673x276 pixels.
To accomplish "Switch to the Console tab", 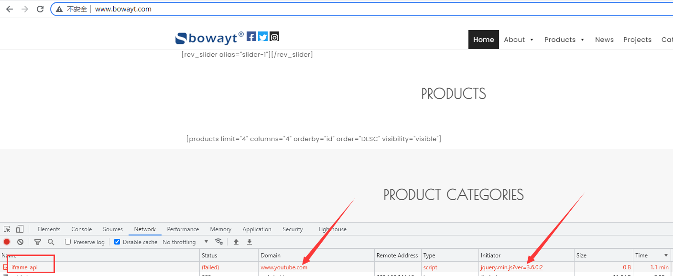I will pyautogui.click(x=81, y=229).
